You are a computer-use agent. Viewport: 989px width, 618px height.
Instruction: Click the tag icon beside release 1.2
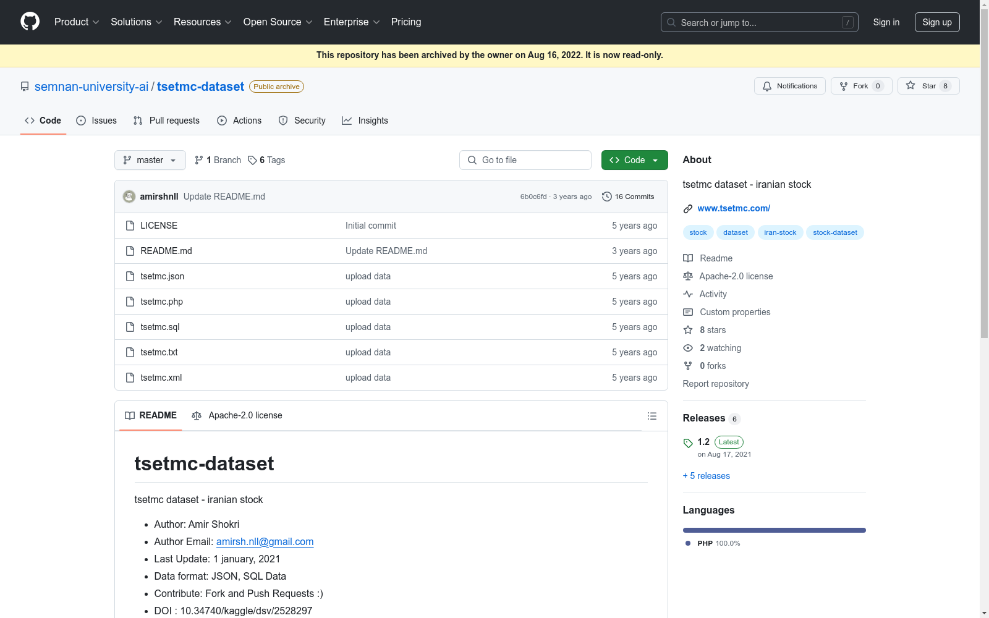tap(688, 443)
